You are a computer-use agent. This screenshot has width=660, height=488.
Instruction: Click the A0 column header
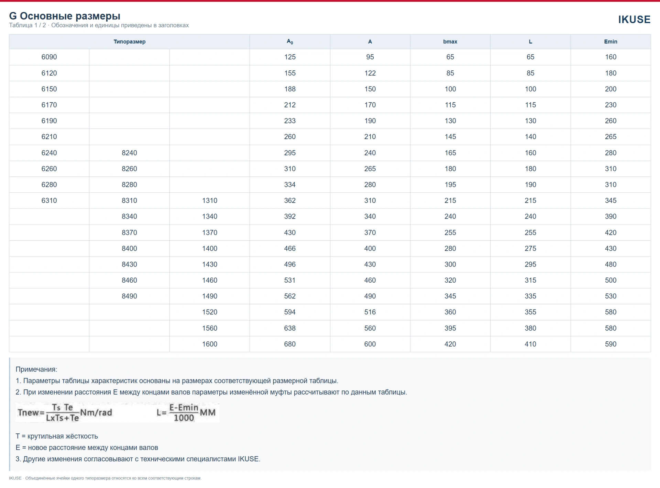[290, 42]
